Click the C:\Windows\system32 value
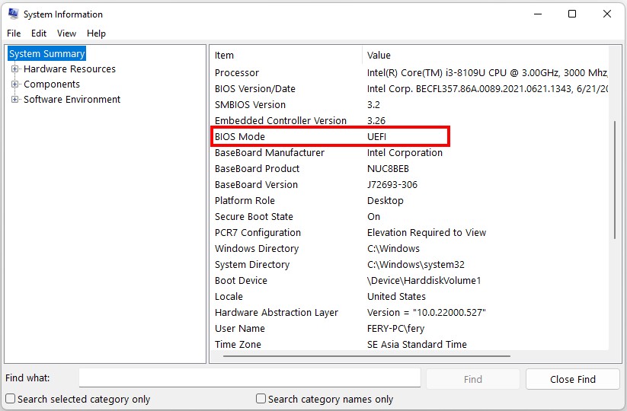 415,264
